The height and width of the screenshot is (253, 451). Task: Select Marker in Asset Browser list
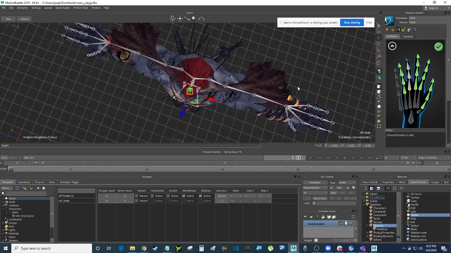point(430,215)
